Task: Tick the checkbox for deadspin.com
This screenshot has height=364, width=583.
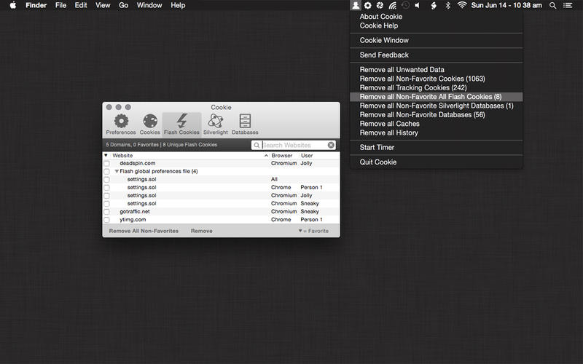Action: click(x=106, y=164)
